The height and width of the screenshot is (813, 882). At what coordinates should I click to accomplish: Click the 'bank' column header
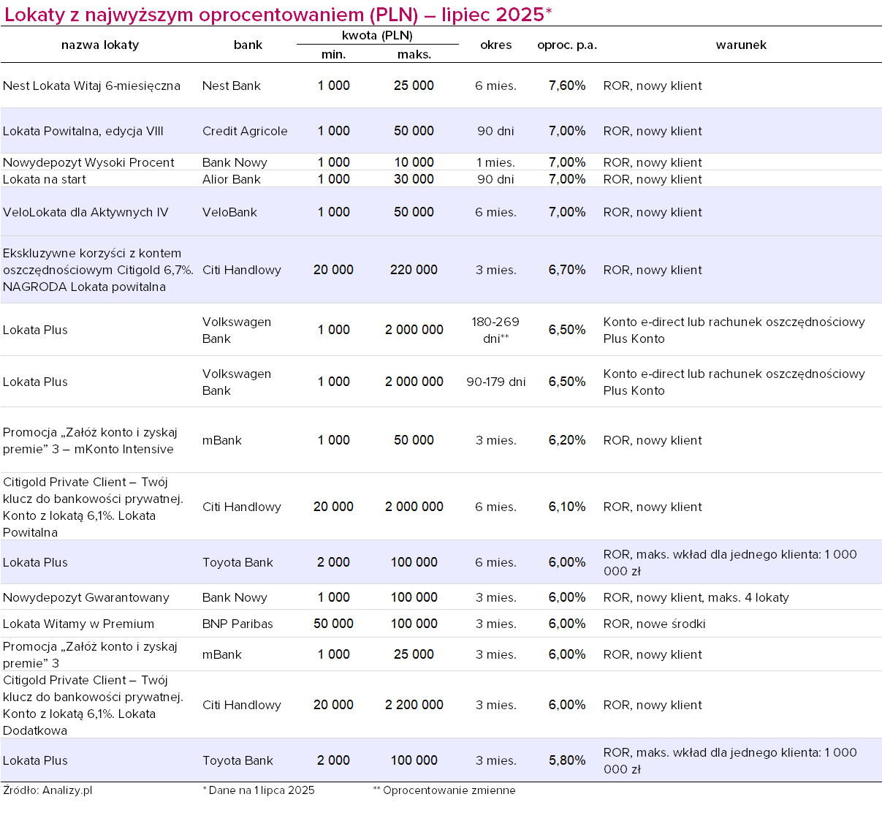[x=248, y=45]
